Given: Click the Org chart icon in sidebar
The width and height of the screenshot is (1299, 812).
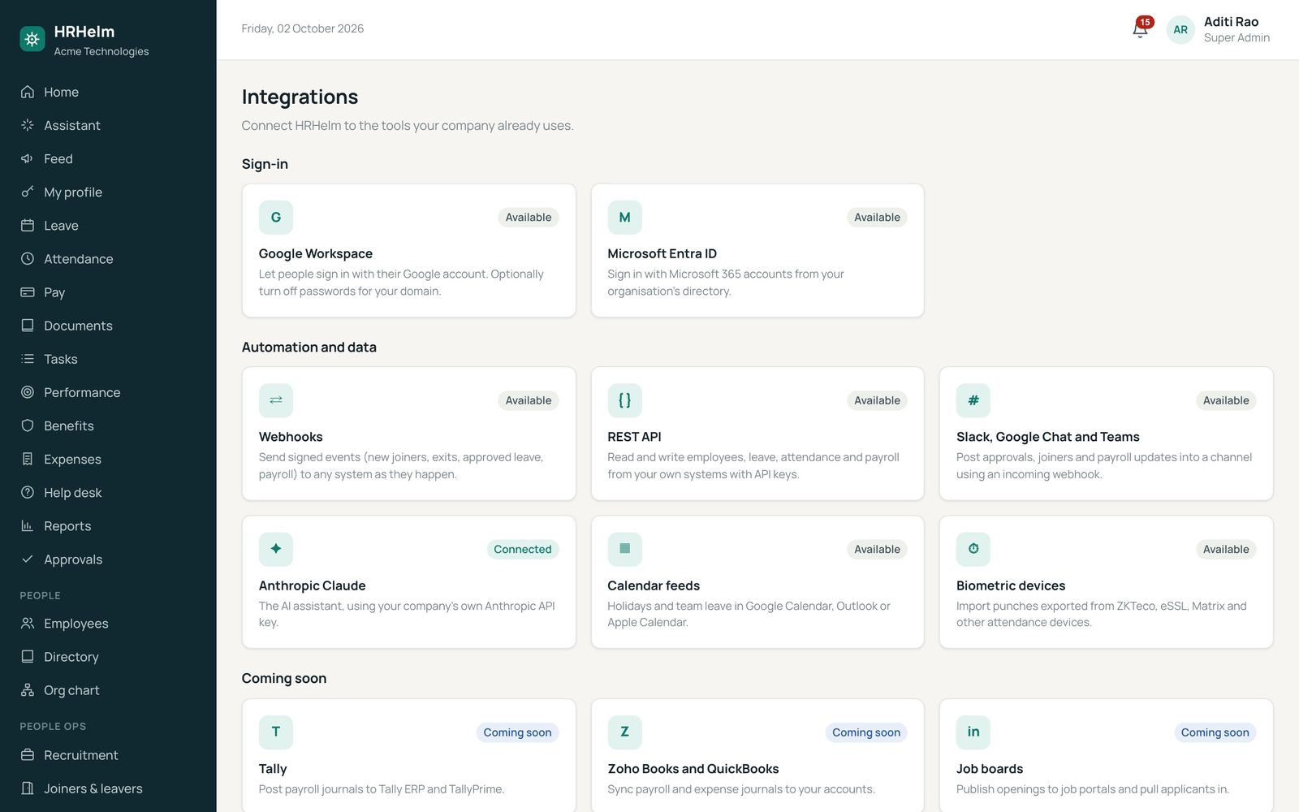Looking at the screenshot, I should (28, 690).
